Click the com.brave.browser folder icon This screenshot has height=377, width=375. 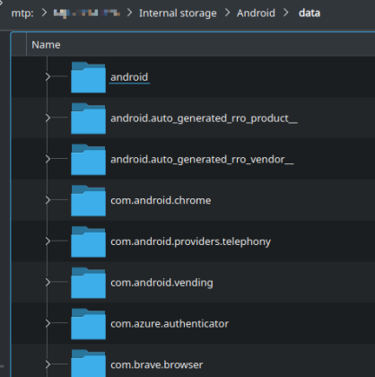88,364
